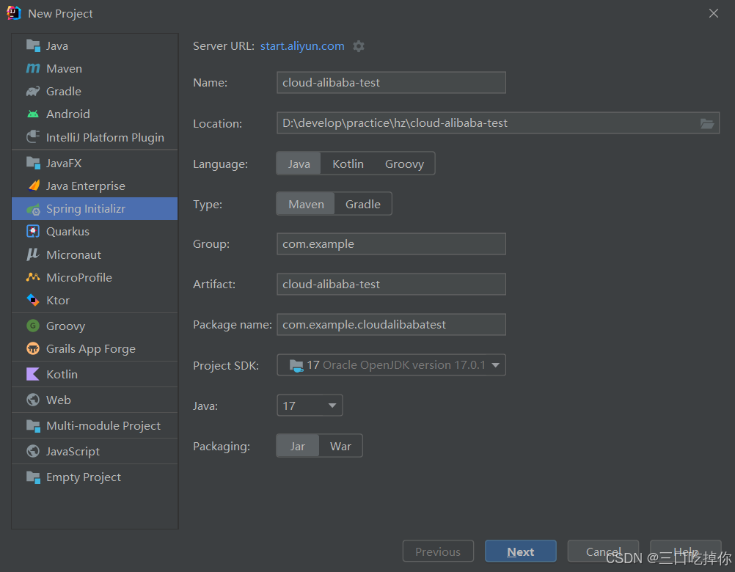Click the Ktor diamond icon

coord(33,300)
